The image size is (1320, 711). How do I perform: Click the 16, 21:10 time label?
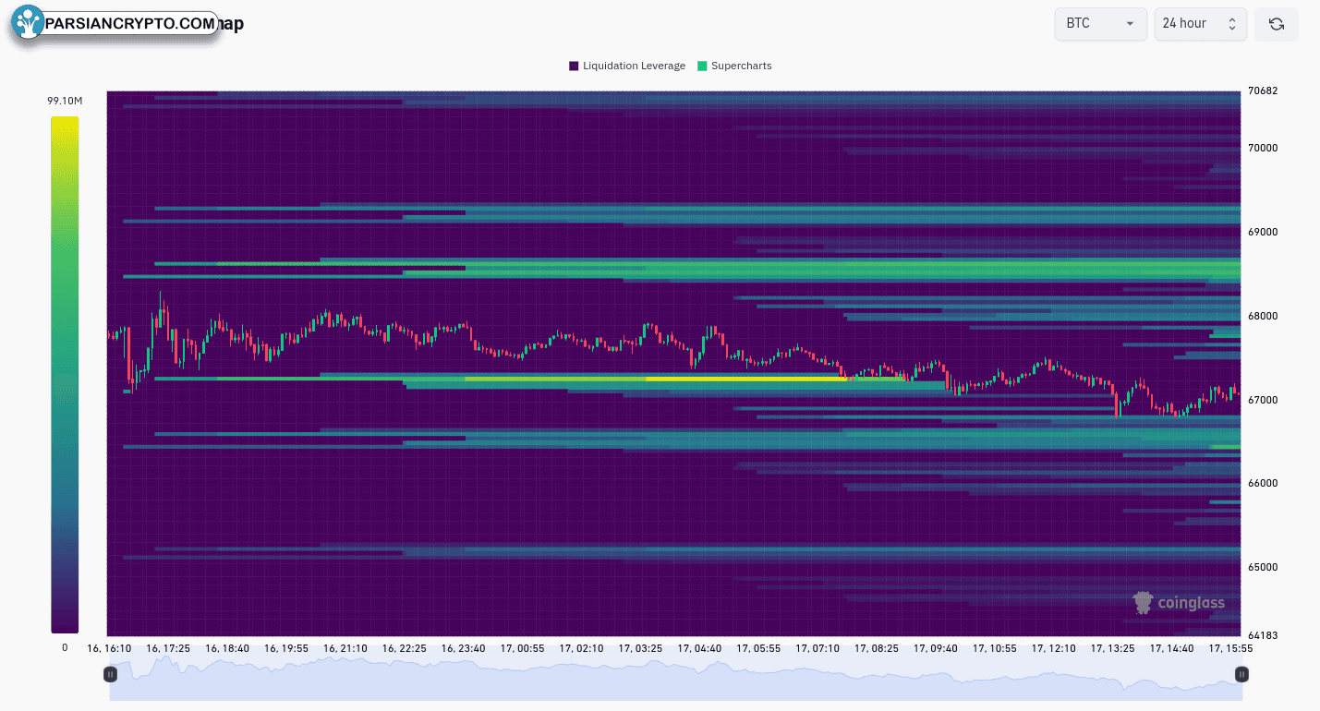[x=345, y=648]
